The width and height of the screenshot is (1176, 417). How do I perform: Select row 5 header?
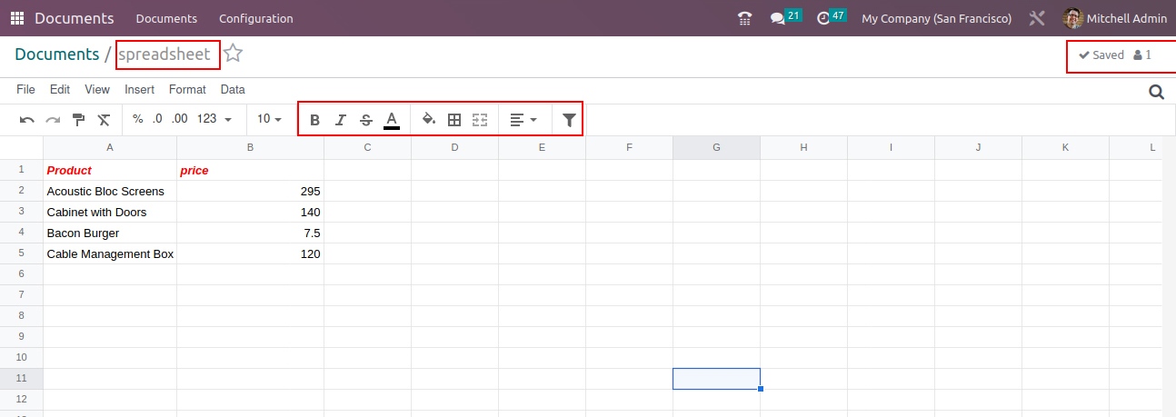(21, 253)
